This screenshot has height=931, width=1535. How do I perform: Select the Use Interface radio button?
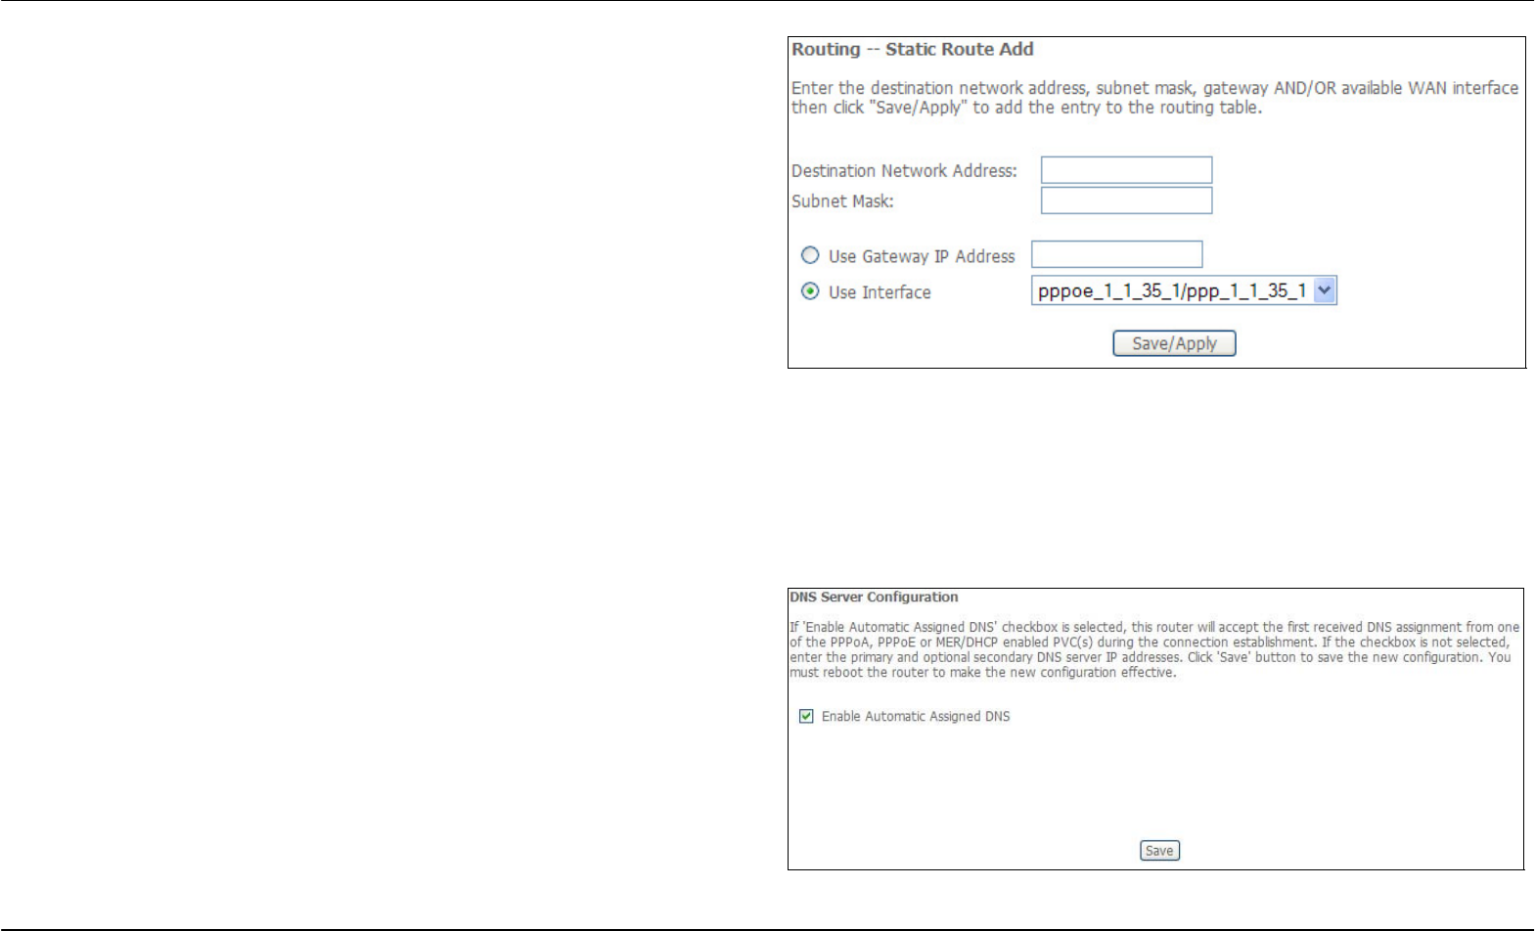coord(810,291)
